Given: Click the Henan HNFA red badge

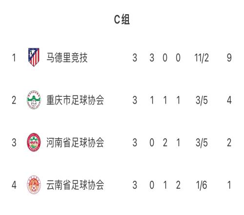Looking at the screenshot, I should [x=34, y=142].
